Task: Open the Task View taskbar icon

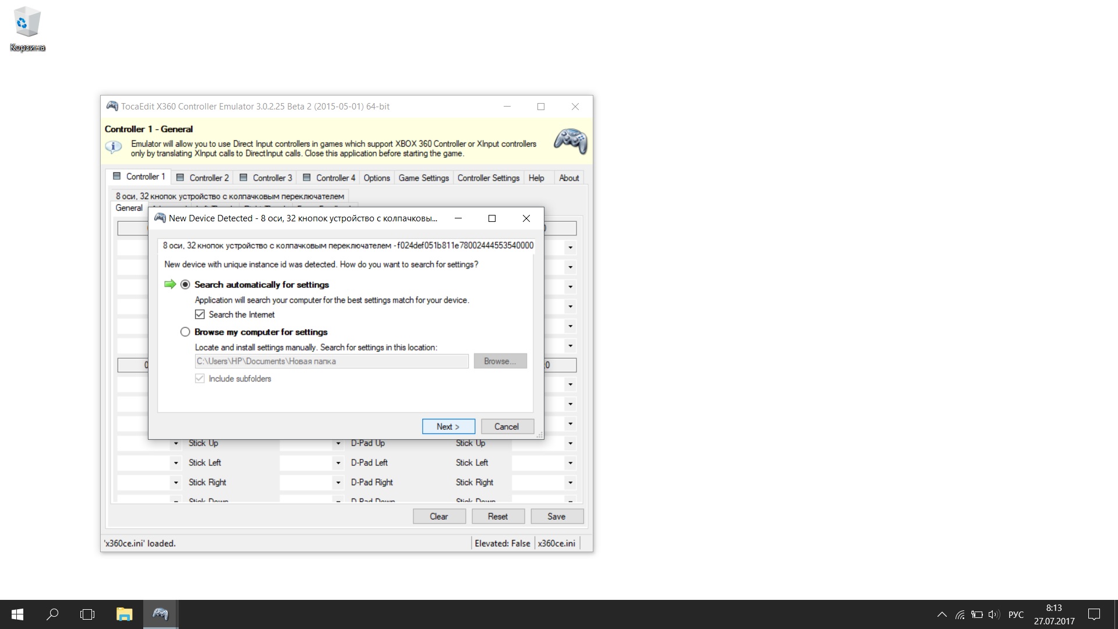Action: pyautogui.click(x=87, y=614)
